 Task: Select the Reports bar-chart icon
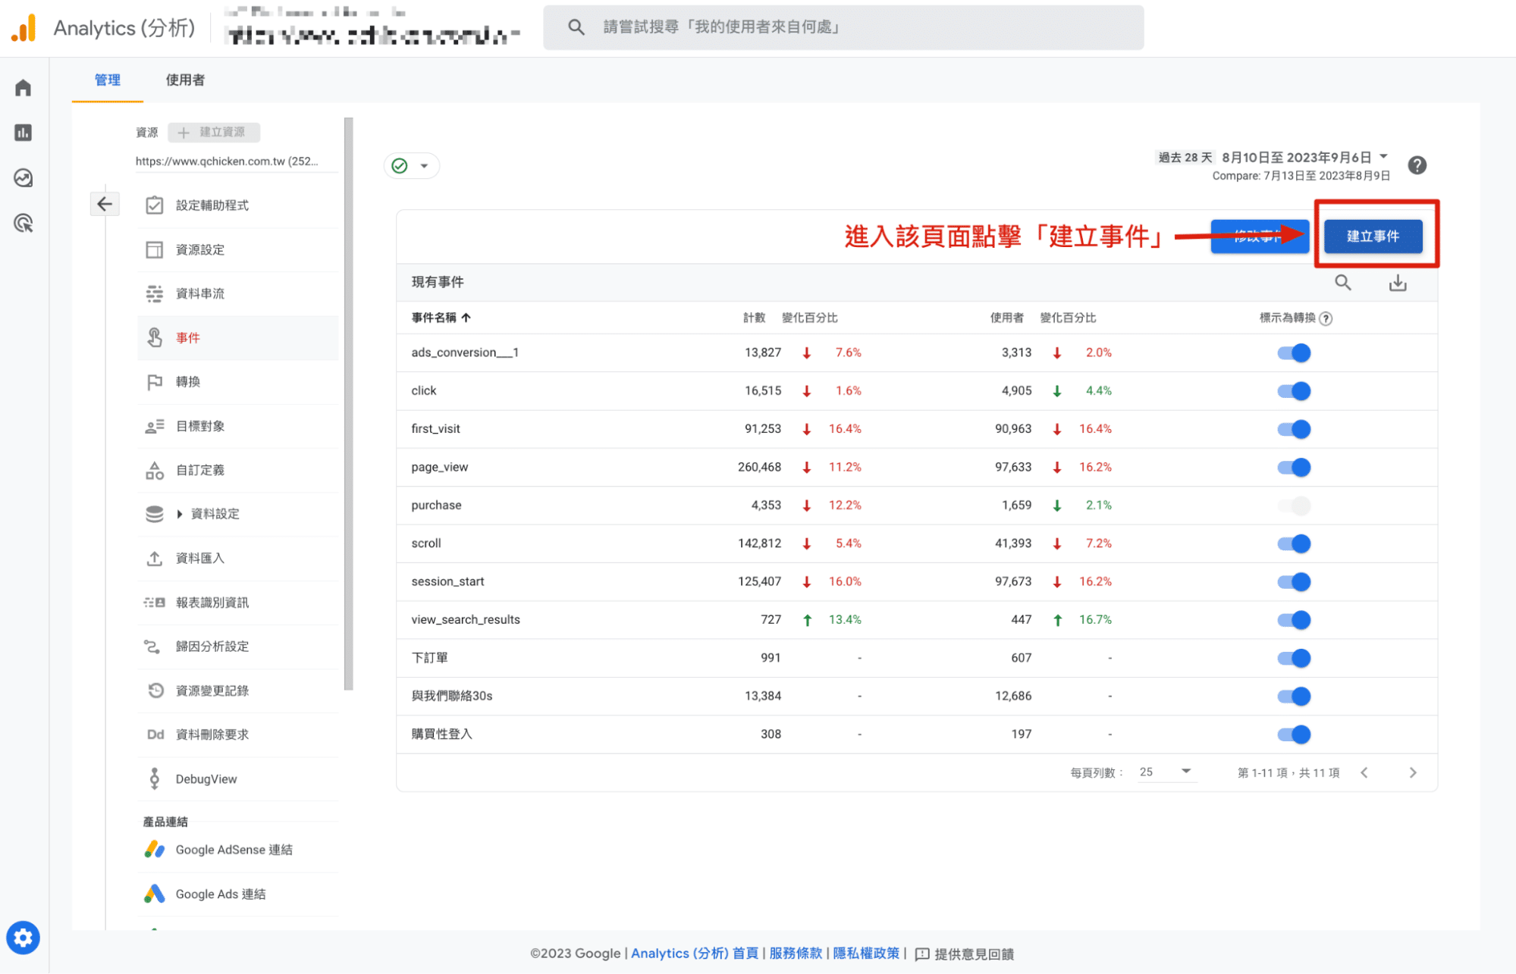[x=23, y=132]
